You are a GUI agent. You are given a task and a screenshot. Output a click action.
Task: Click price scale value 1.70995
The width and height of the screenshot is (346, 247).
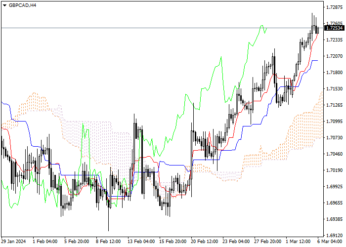pos(334,122)
